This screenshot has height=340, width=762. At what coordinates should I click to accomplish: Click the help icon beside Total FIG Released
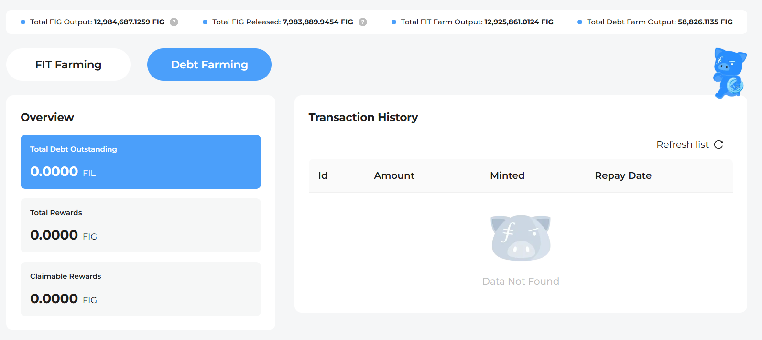[363, 22]
